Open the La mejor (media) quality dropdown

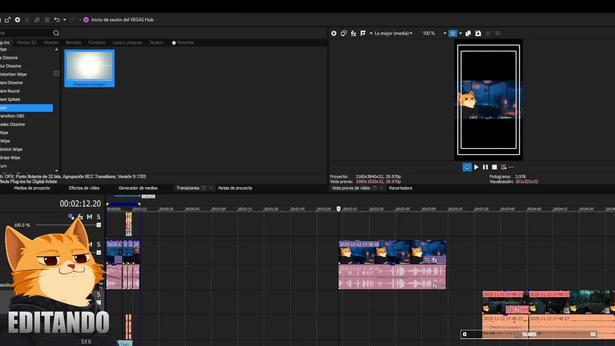394,33
